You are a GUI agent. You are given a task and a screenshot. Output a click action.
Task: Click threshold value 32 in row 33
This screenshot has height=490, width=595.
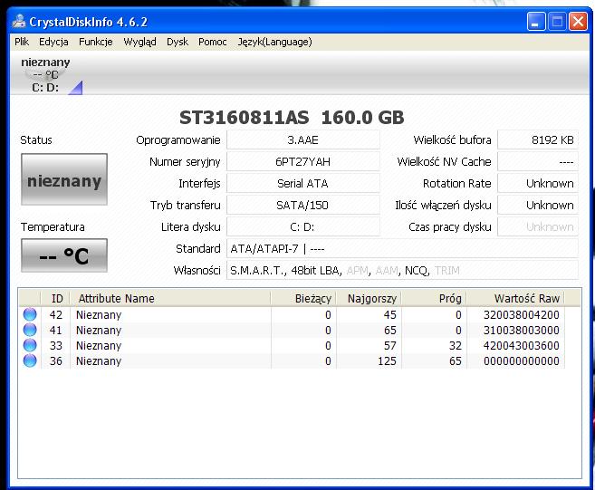point(455,346)
